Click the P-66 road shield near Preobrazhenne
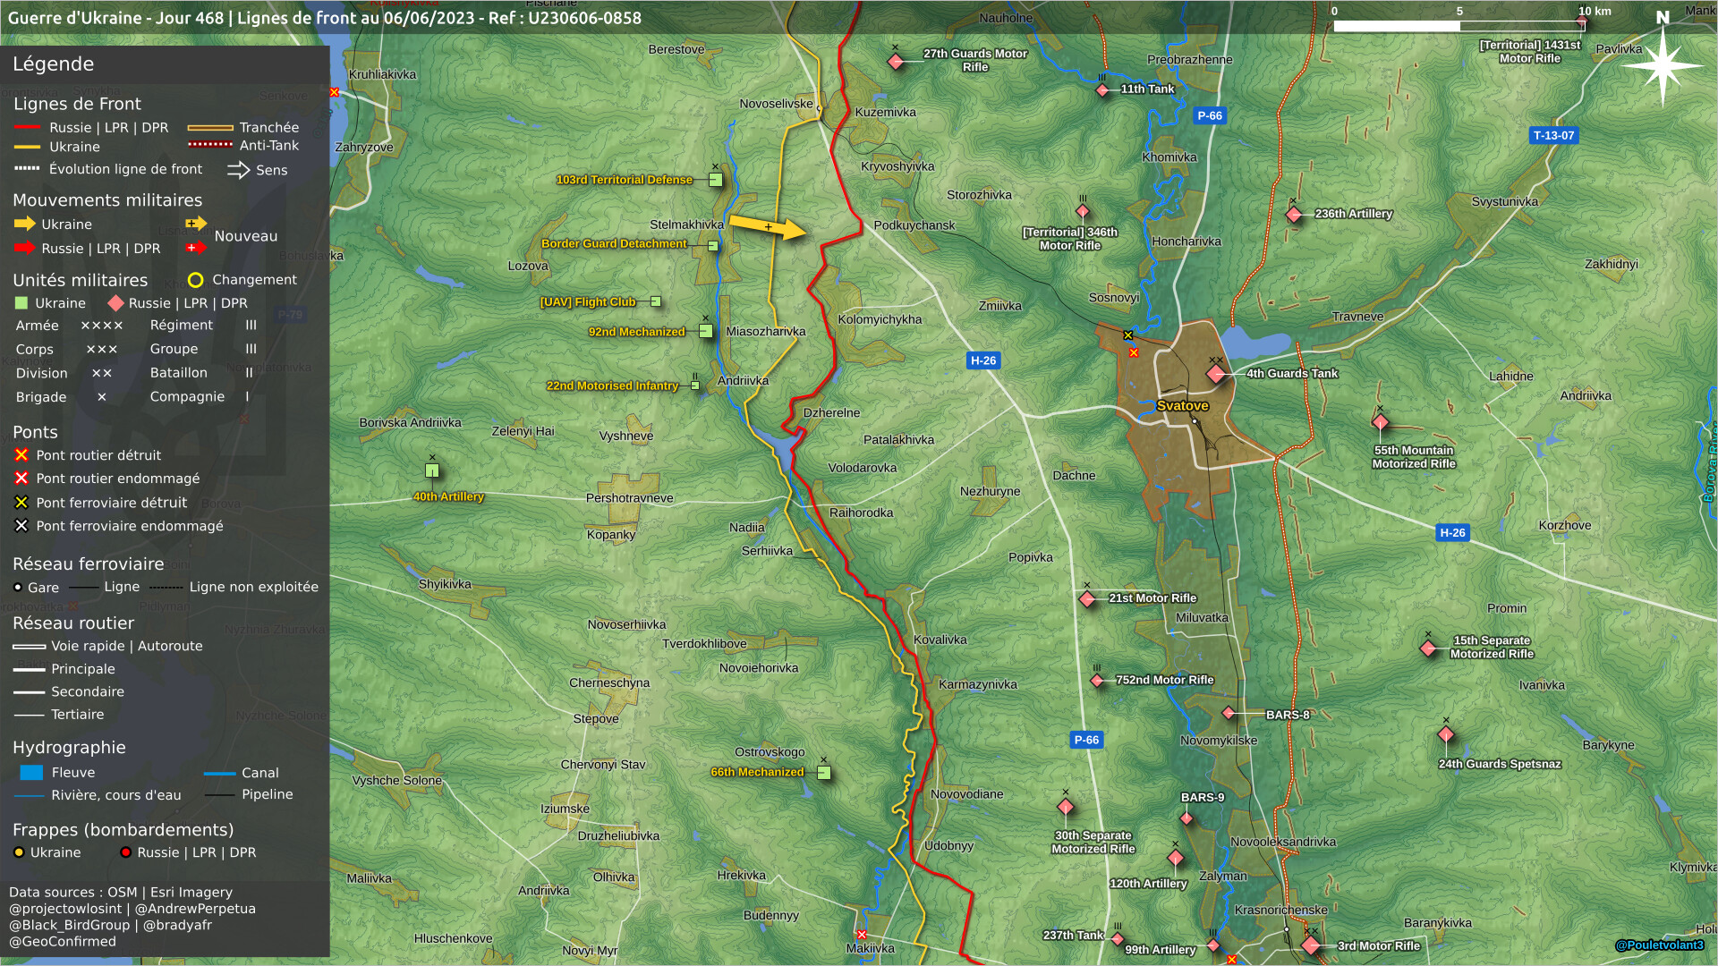 (x=1210, y=115)
